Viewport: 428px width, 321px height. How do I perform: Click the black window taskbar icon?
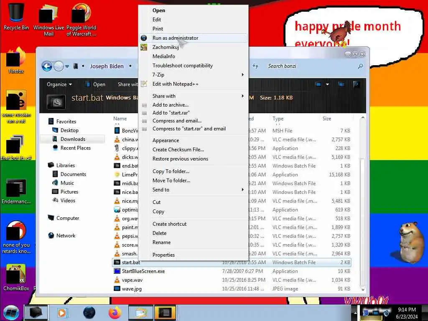coord(165,313)
